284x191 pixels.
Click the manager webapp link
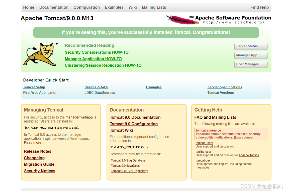tap(79, 117)
